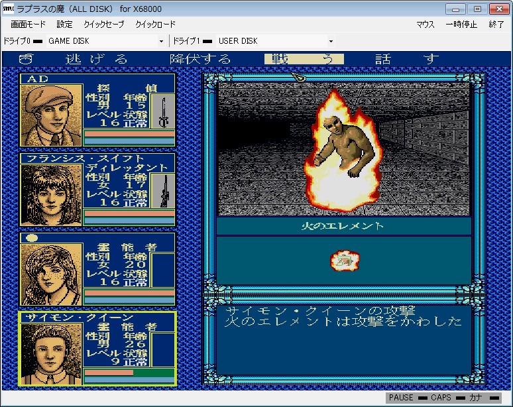Maximize the emulator window
Viewport: 513px width, 407px height.
(477, 9)
